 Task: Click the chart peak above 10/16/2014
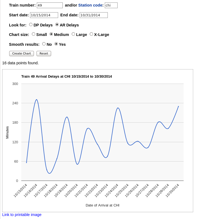[37, 100]
